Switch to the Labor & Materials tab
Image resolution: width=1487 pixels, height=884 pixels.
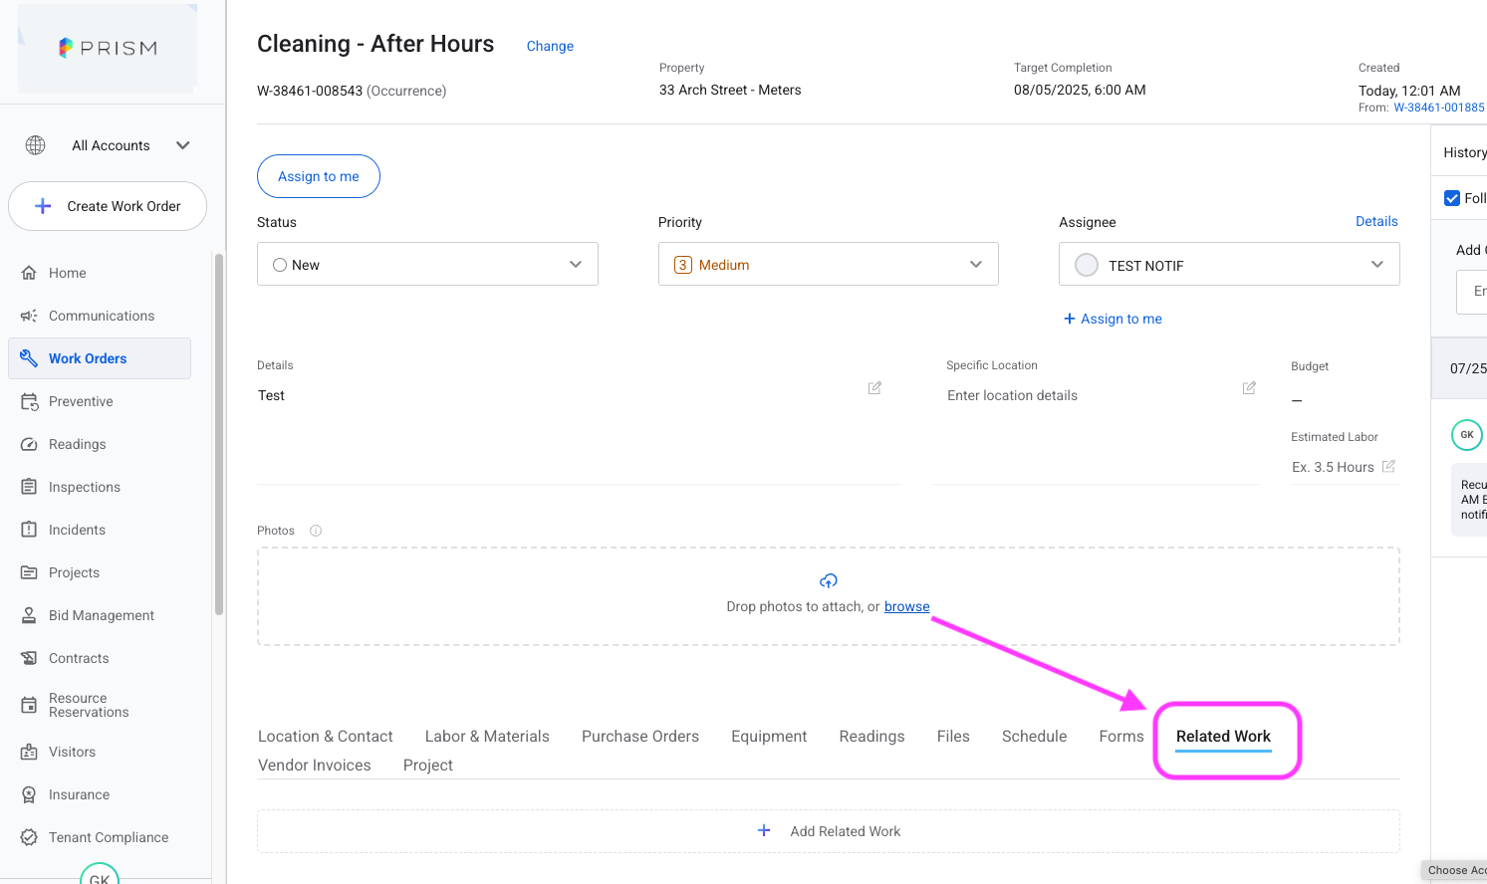pyautogui.click(x=487, y=737)
